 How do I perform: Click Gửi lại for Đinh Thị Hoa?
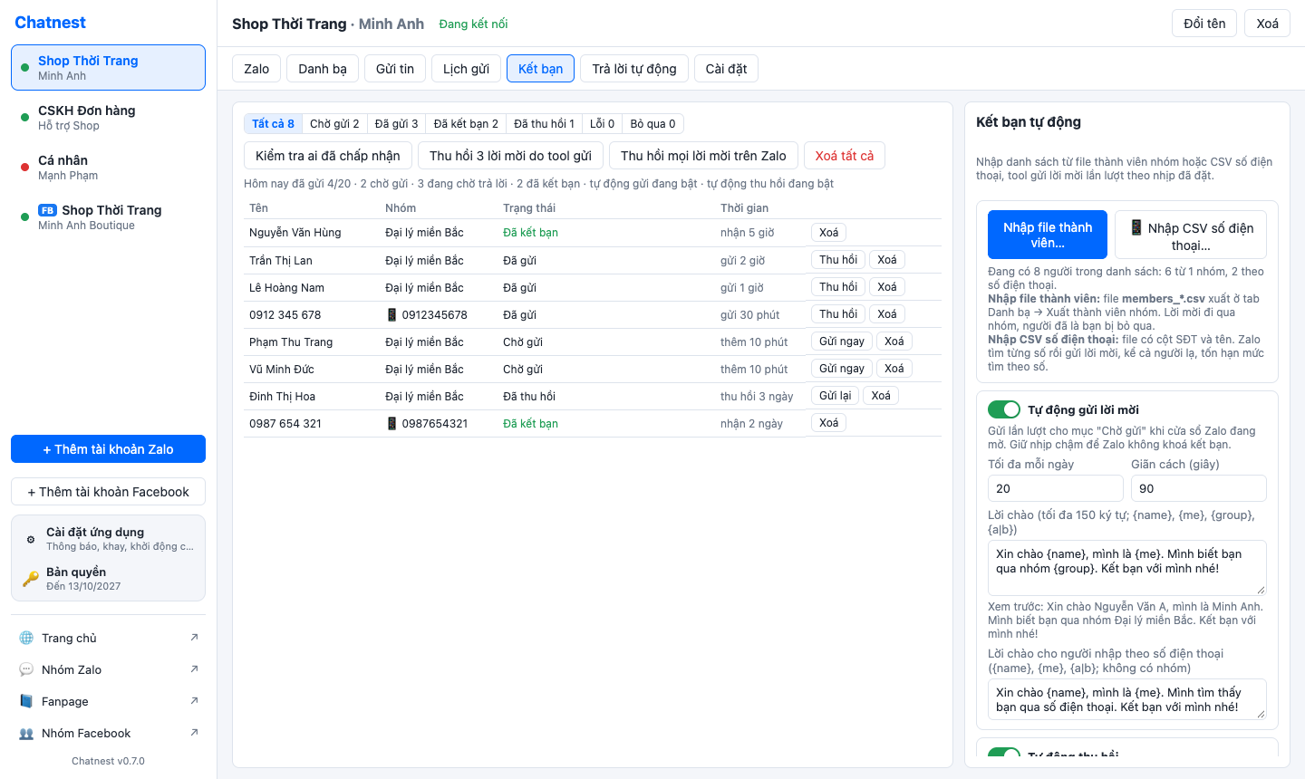click(x=835, y=396)
